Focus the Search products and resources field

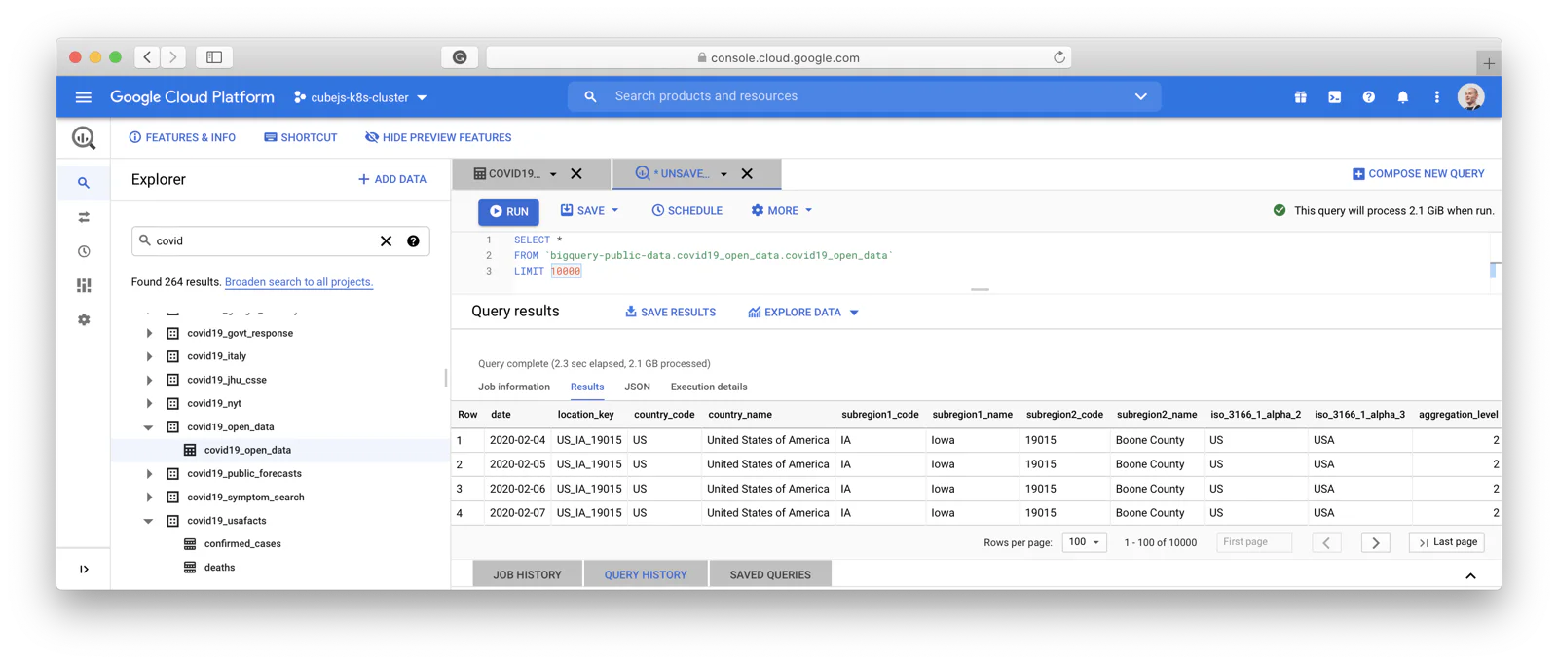point(865,96)
